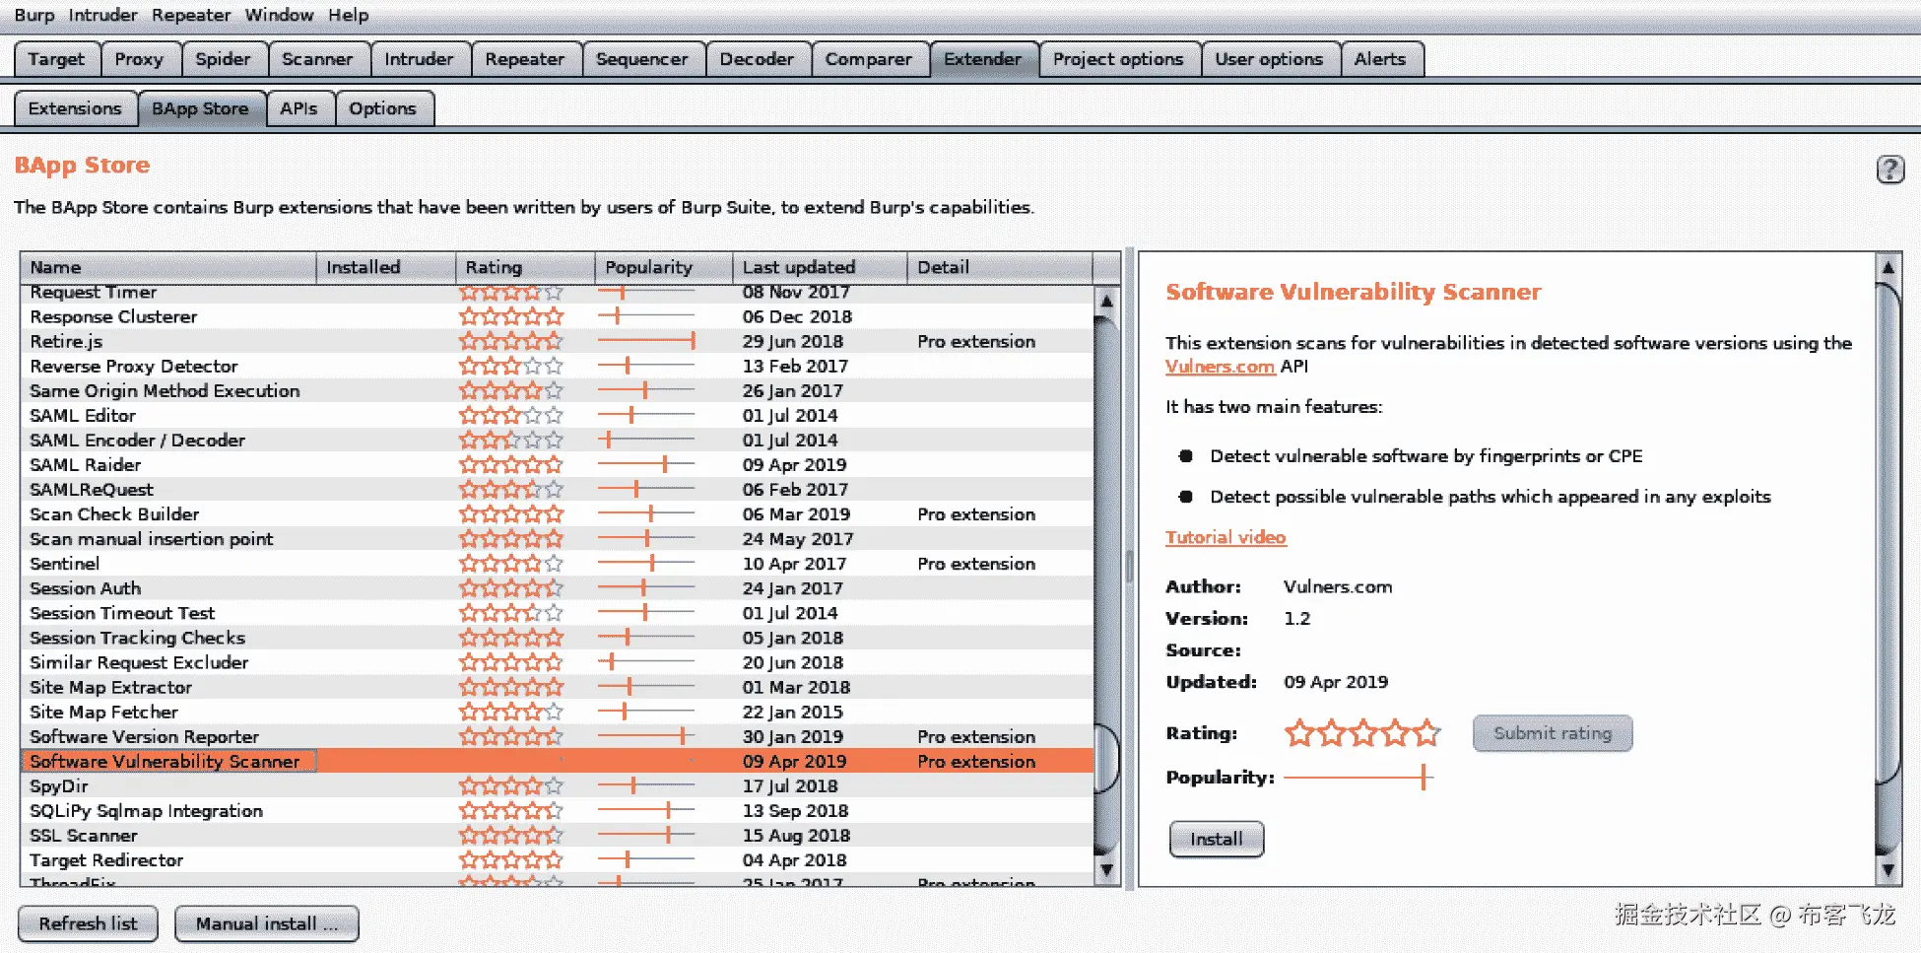Switch to the Repeater tab
Image resolution: width=1921 pixels, height=953 pixels.
[524, 59]
